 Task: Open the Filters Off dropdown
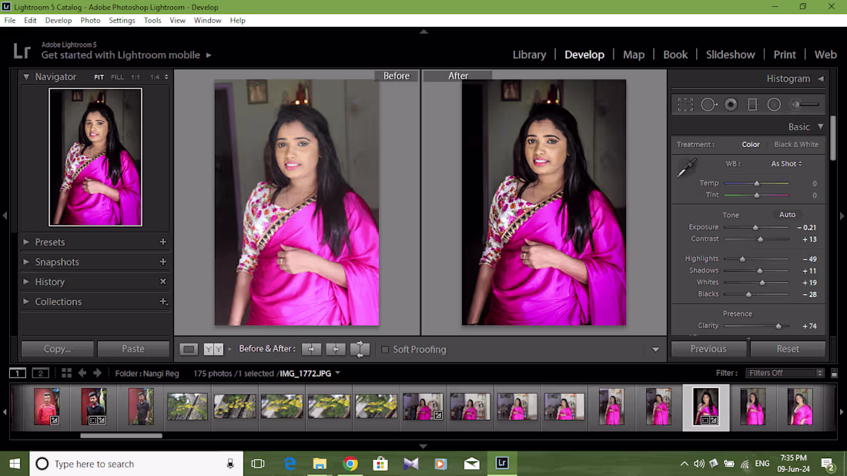coord(785,372)
